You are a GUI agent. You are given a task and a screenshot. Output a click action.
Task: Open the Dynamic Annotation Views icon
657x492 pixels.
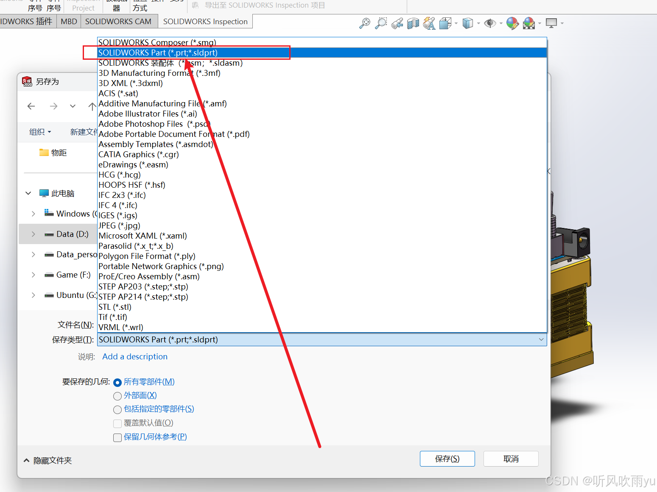pos(429,23)
